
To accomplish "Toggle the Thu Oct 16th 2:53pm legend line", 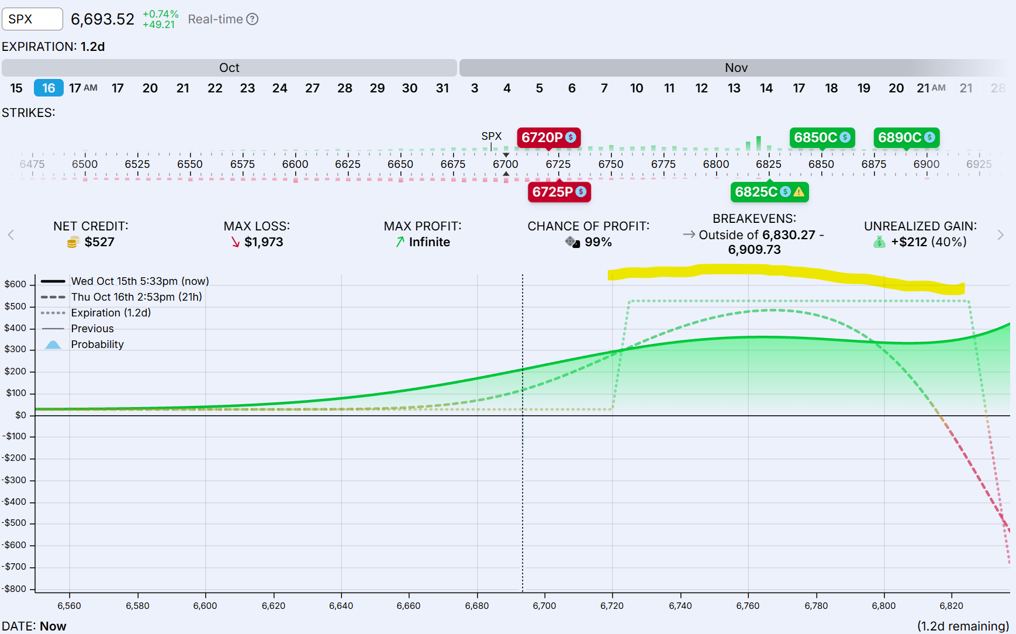I will 136,297.
